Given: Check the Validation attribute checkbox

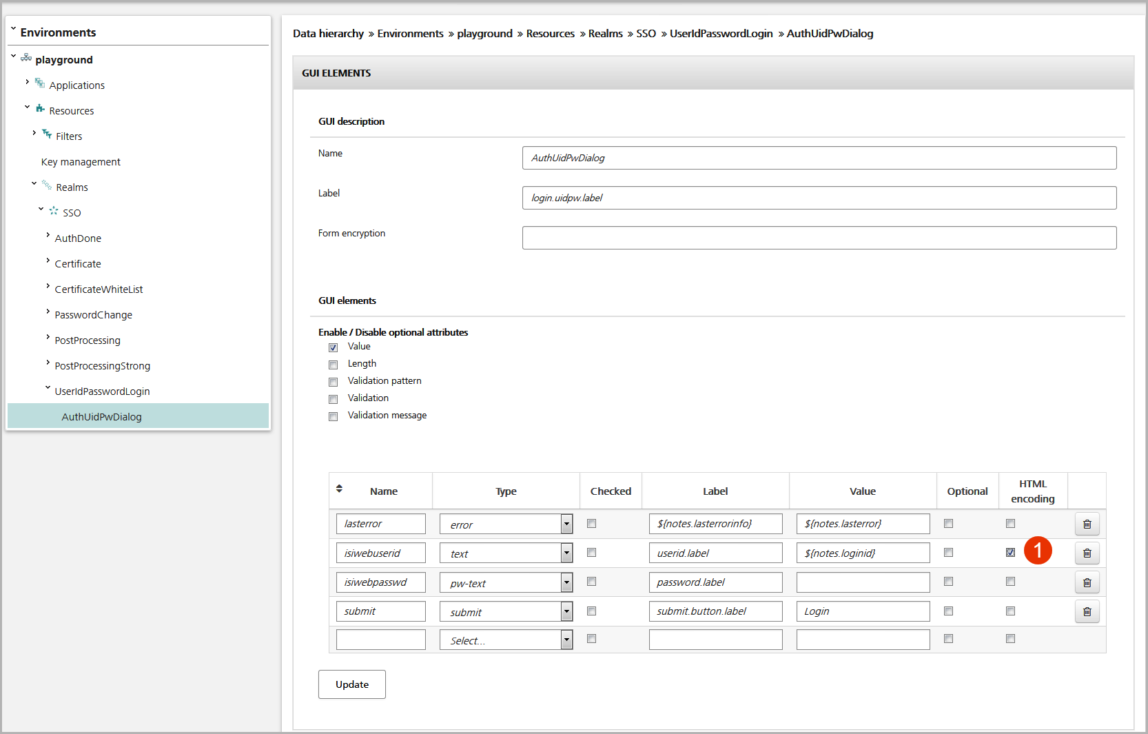Looking at the screenshot, I should pos(334,399).
